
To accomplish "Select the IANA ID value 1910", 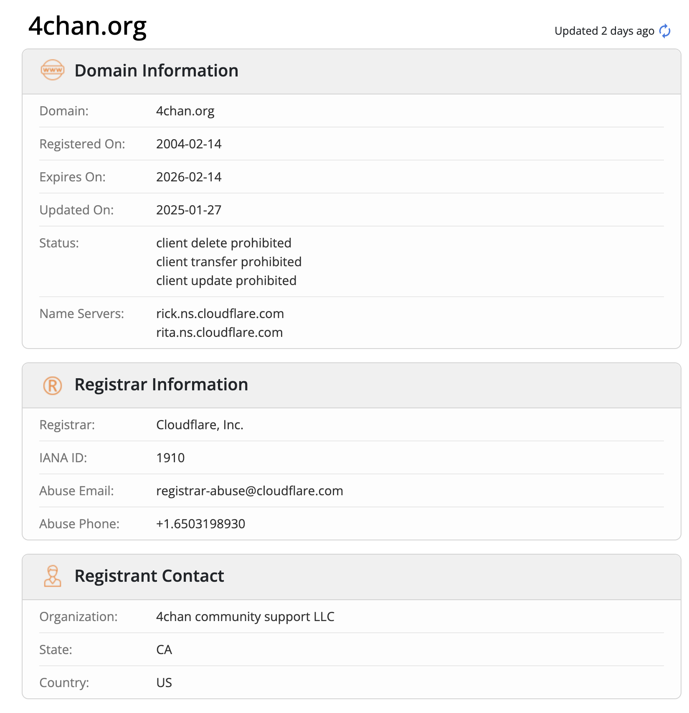I will 170,458.
